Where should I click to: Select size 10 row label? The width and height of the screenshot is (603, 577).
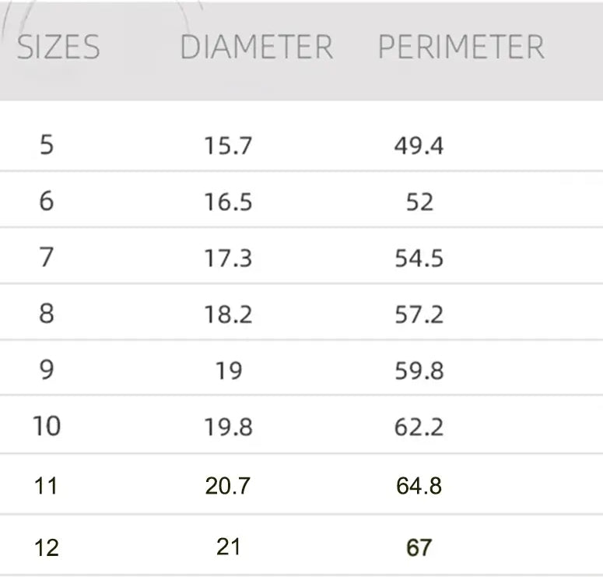pyautogui.click(x=47, y=426)
